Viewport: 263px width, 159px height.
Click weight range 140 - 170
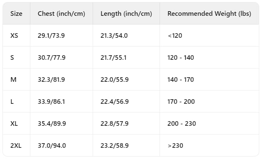point(181,79)
